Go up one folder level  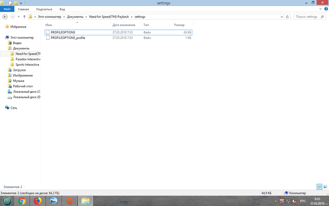click(24, 17)
